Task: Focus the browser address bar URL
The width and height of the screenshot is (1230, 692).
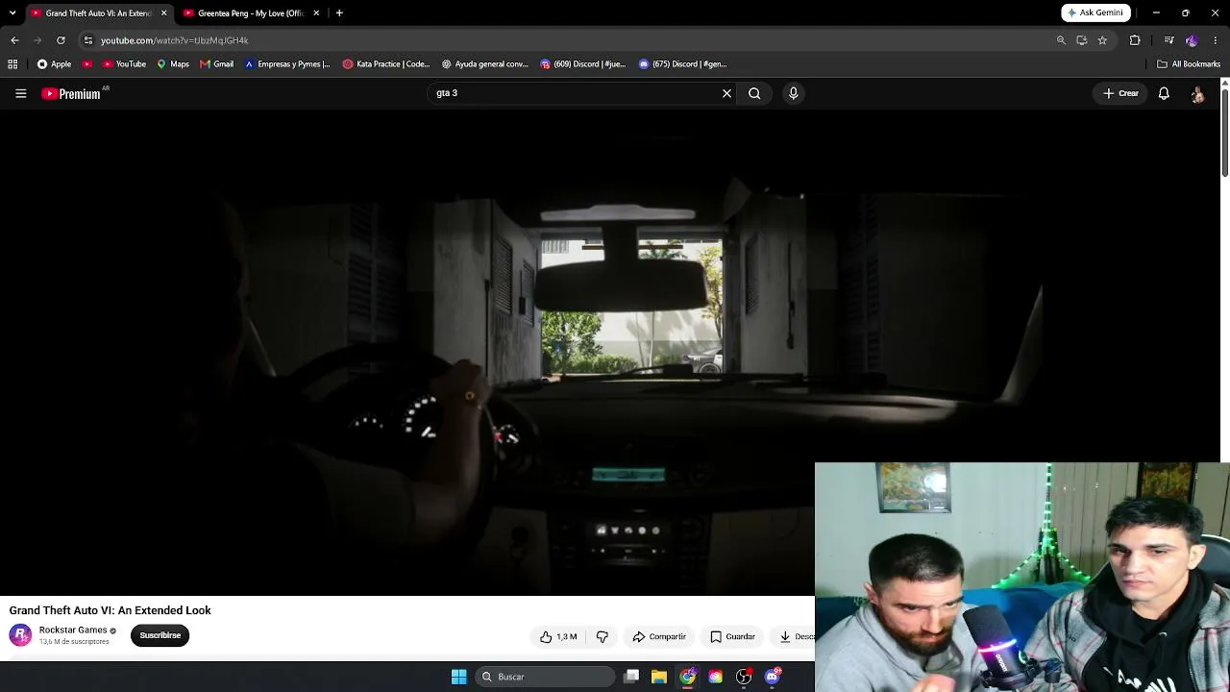Action: point(174,40)
